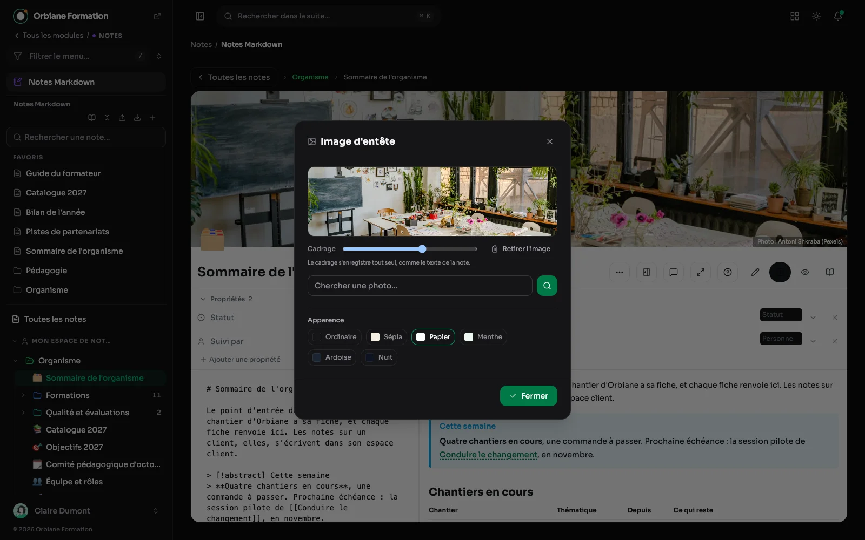The image size is (865, 540).
Task: Open the apps grid icon in top bar
Action: tap(795, 16)
